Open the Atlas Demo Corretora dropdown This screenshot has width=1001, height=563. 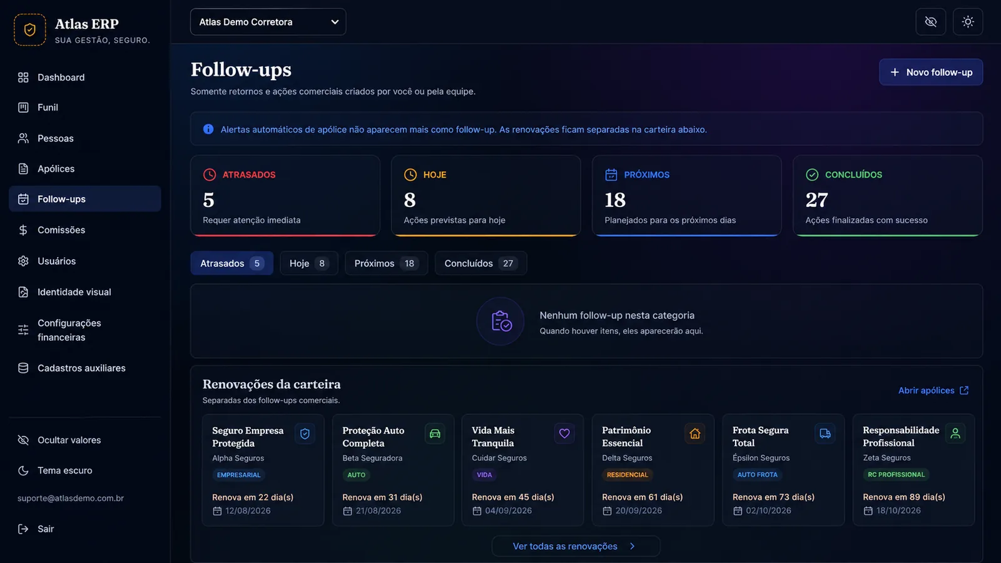268,22
